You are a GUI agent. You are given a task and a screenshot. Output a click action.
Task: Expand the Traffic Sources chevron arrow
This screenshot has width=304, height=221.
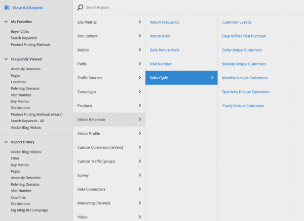(140, 78)
